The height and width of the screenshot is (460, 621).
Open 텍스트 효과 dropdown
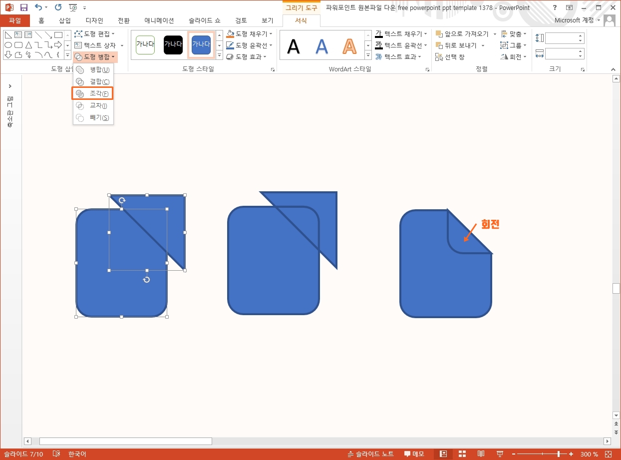398,57
